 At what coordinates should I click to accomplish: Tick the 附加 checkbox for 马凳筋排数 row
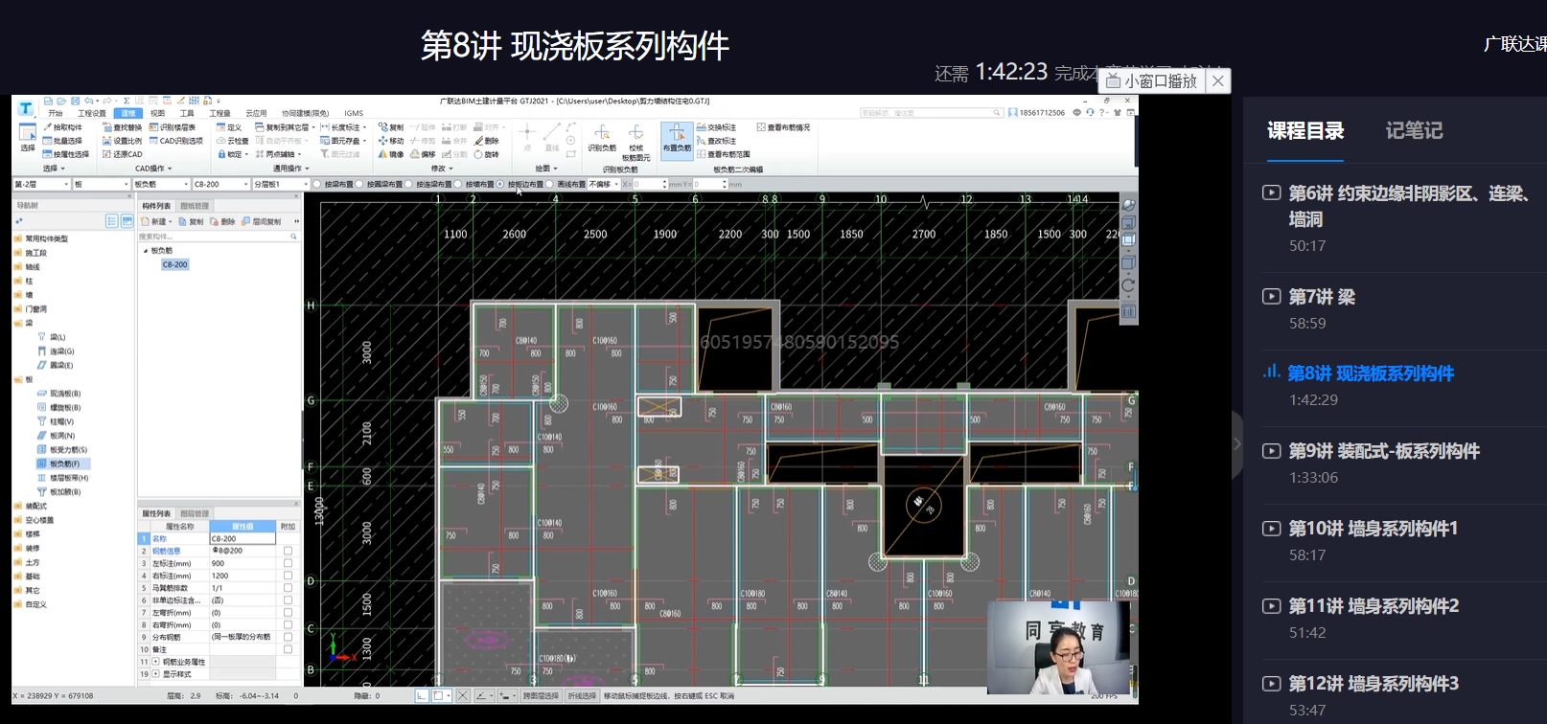(x=288, y=589)
